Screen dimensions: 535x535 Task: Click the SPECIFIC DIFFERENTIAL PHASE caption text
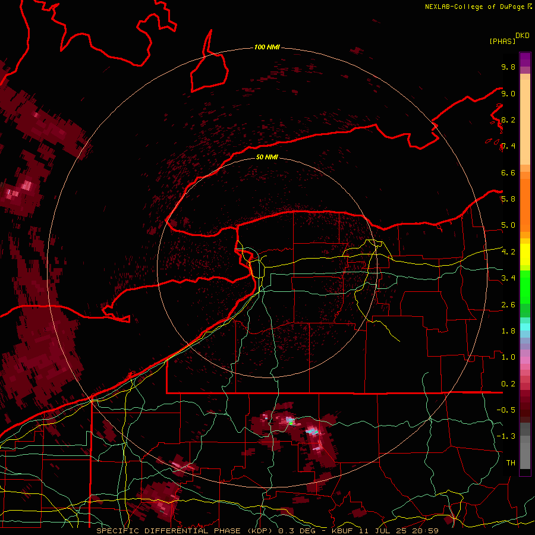(169, 531)
